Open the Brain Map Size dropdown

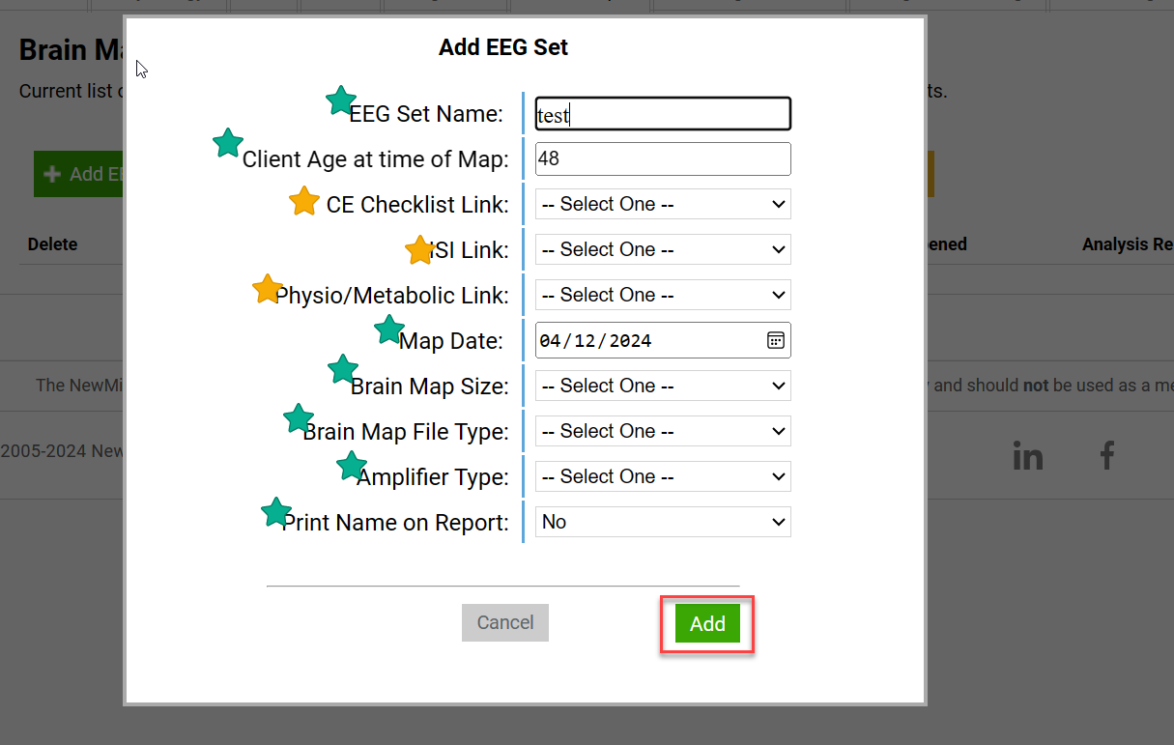[663, 386]
